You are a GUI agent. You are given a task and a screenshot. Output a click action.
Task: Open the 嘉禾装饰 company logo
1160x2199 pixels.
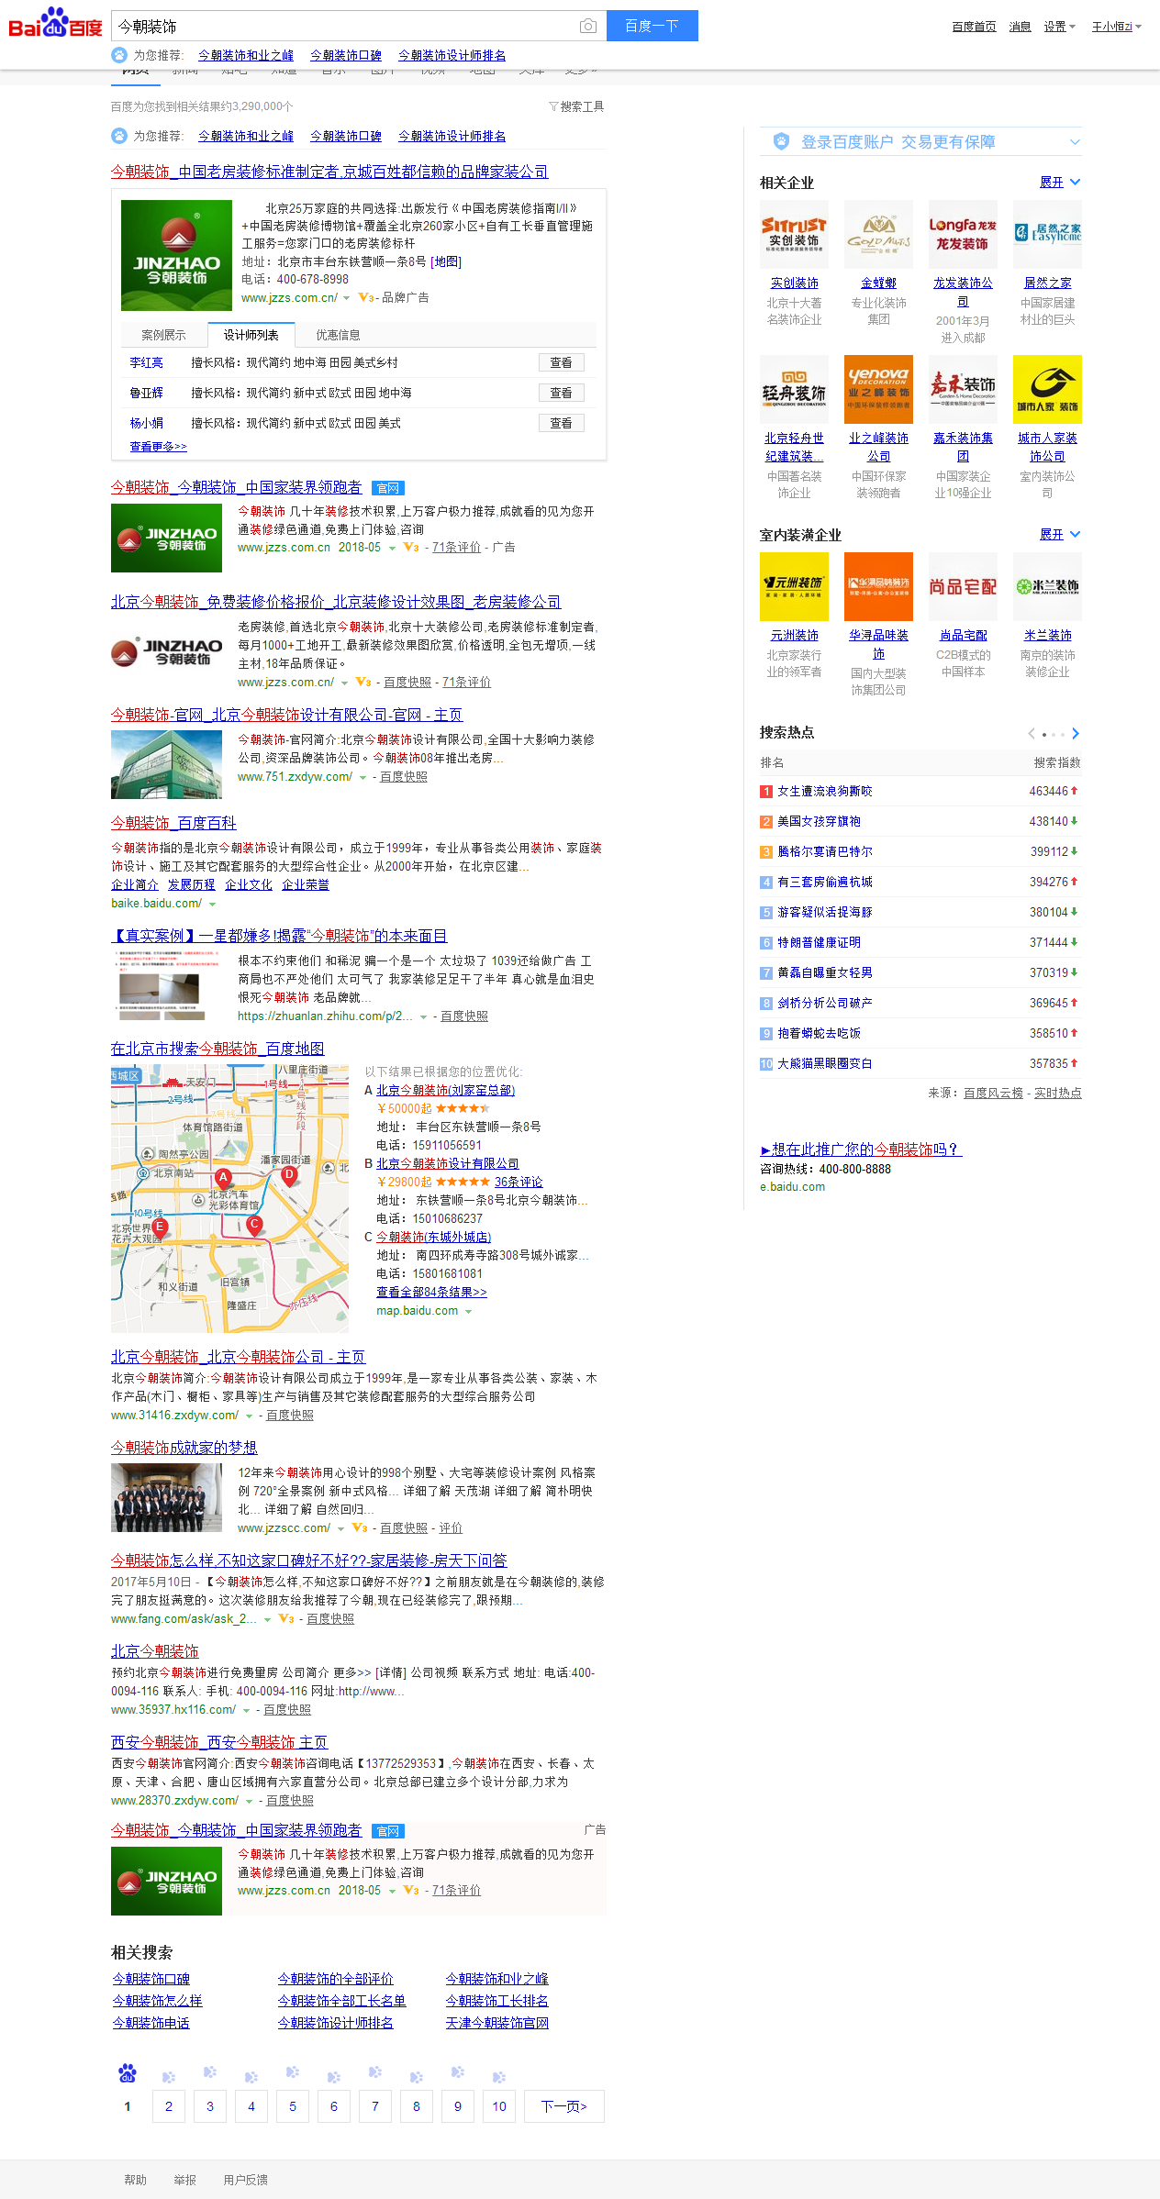[963, 389]
